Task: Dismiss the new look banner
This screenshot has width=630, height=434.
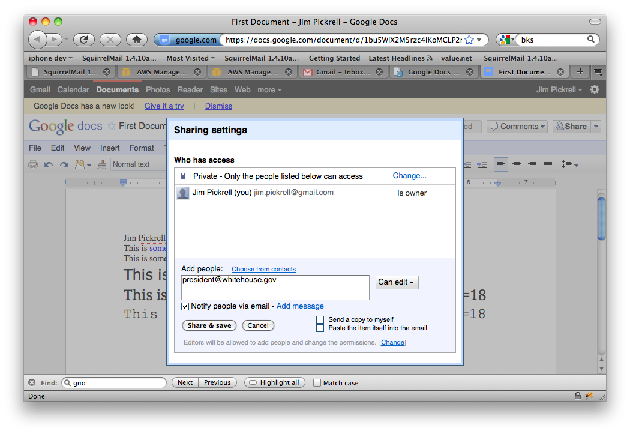Action: pyautogui.click(x=218, y=106)
